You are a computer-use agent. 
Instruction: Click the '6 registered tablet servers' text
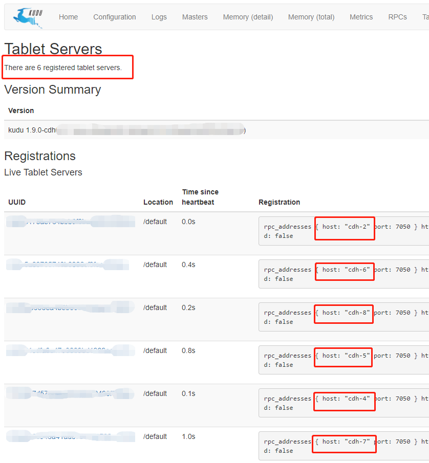click(79, 68)
